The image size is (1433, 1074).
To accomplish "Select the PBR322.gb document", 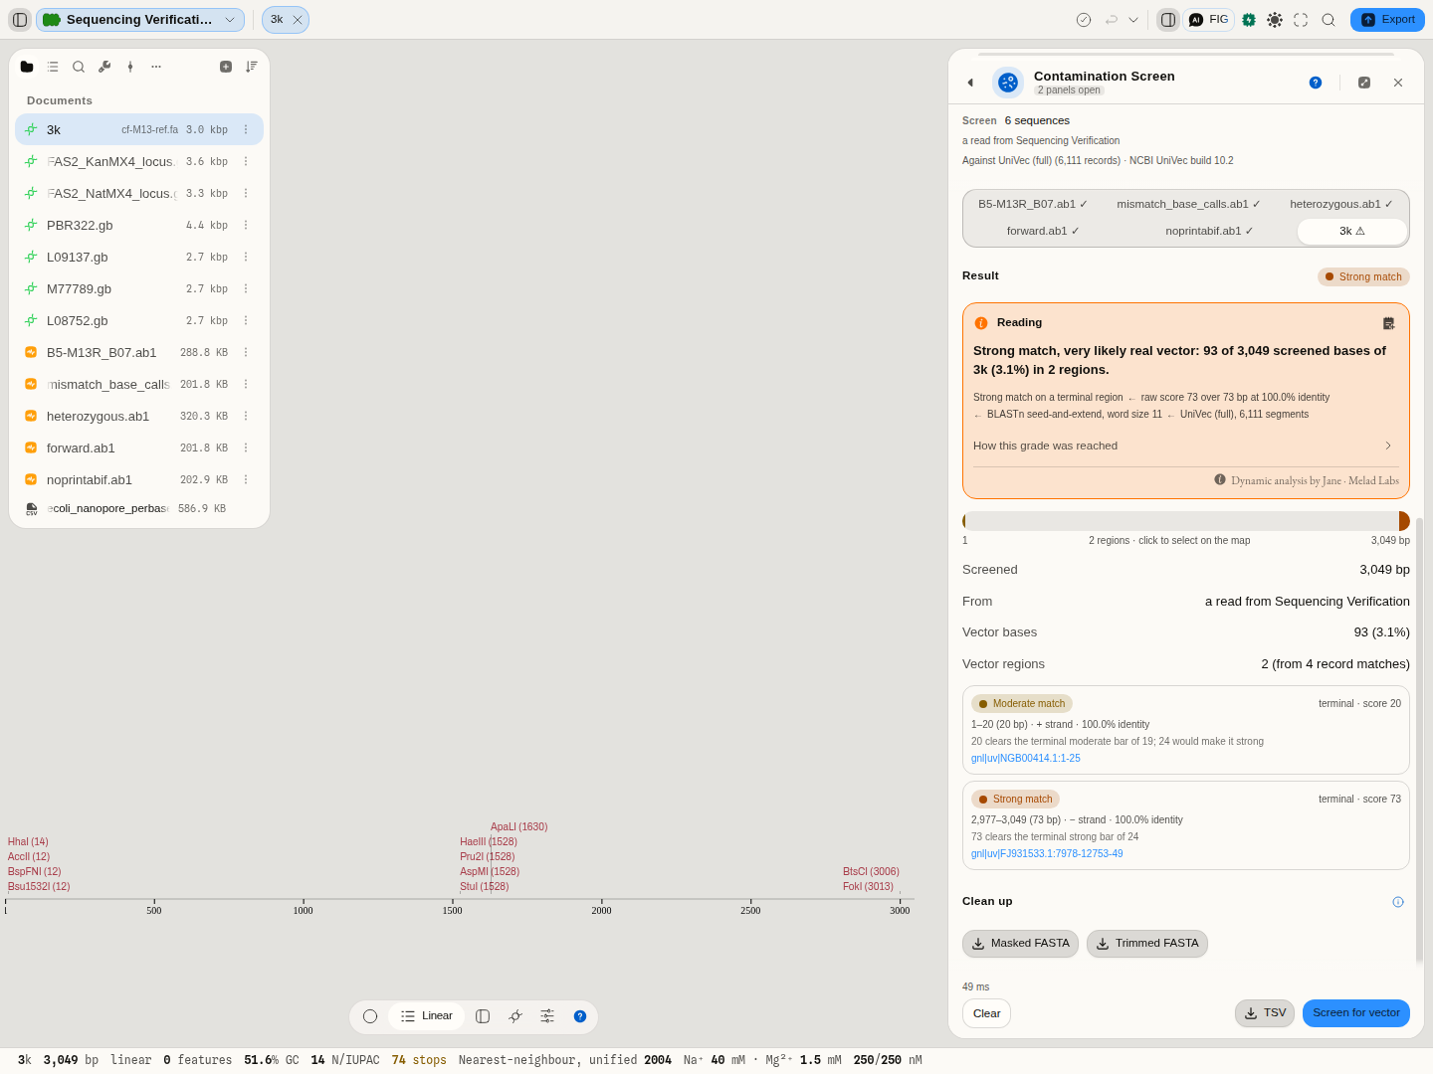I will (139, 225).
